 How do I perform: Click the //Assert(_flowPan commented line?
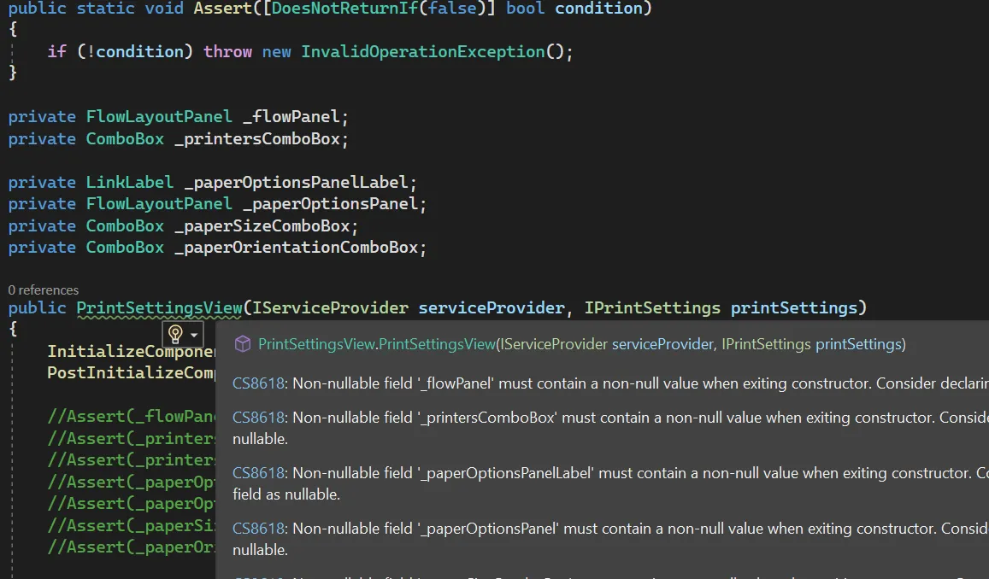(131, 416)
